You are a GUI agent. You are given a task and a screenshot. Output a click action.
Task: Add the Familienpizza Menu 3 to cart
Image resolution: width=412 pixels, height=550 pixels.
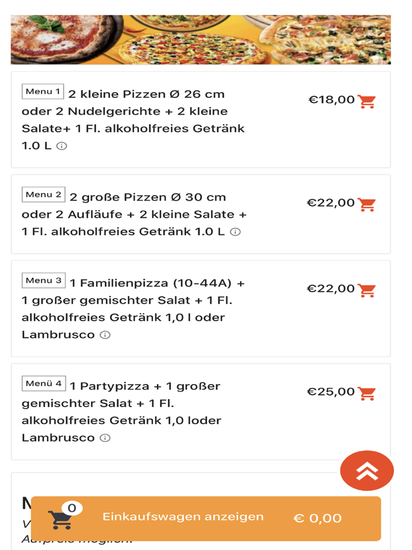(367, 289)
